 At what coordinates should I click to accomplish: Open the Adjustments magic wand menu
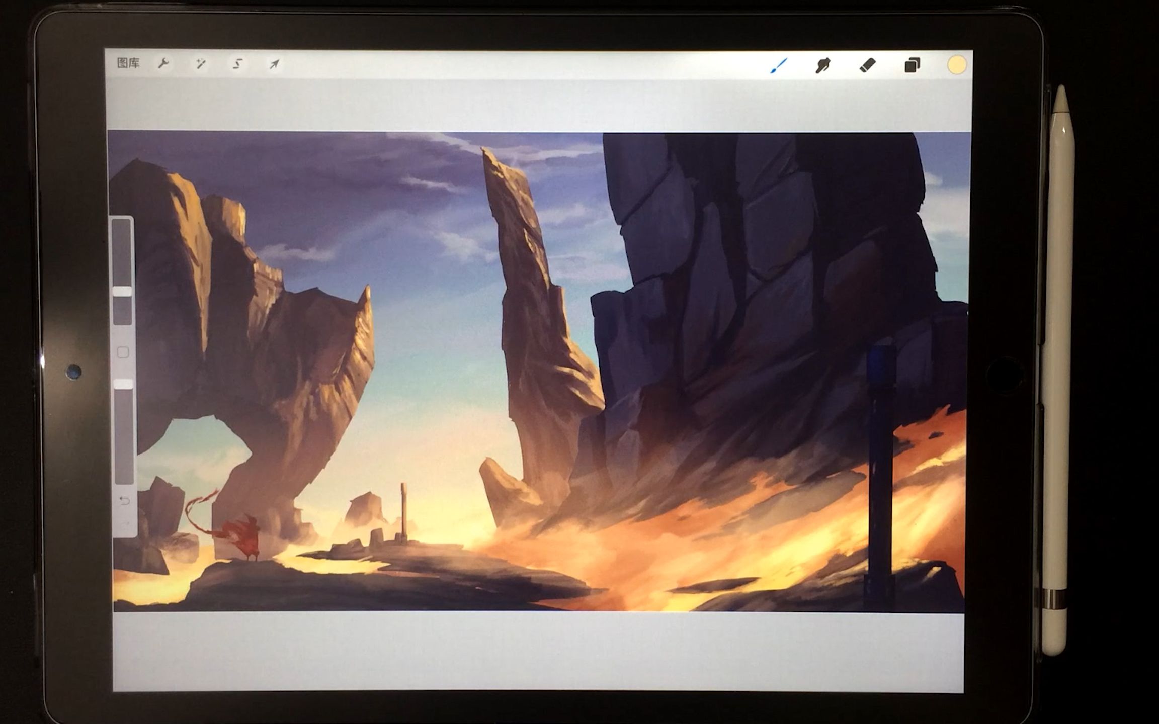(201, 64)
